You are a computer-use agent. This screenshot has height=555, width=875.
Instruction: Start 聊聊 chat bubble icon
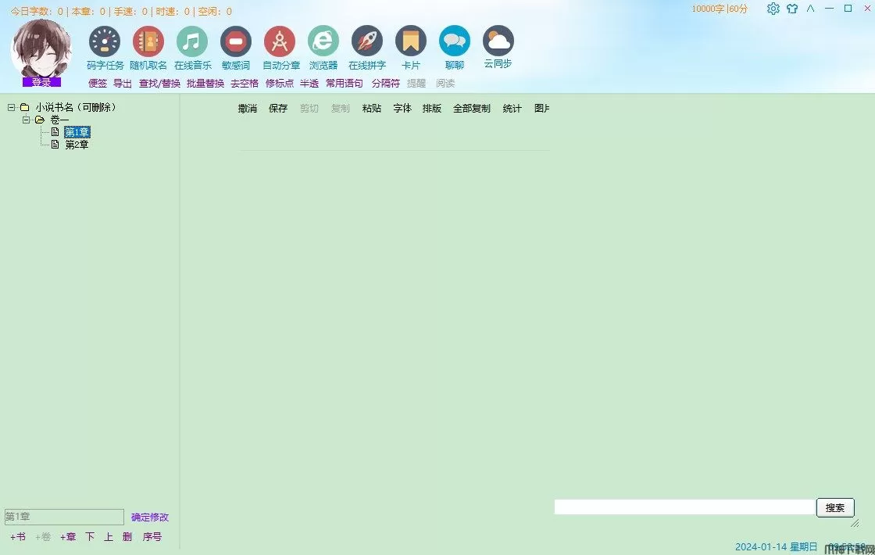tap(454, 41)
